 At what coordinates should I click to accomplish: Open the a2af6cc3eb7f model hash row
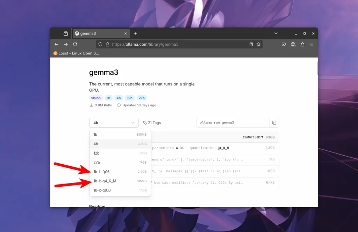click(215, 137)
